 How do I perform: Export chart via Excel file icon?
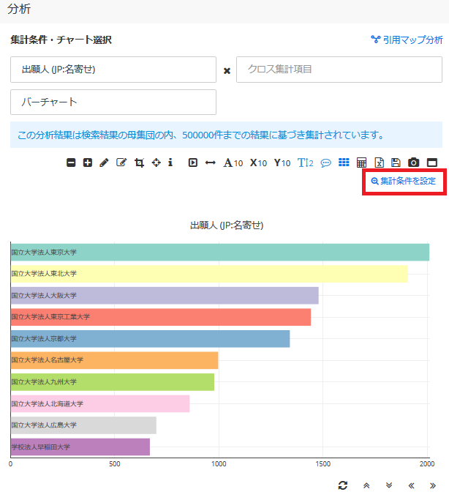click(379, 163)
